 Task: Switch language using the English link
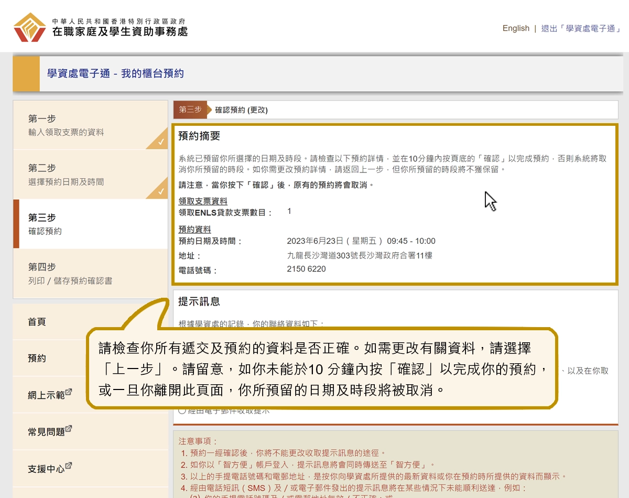click(x=516, y=28)
